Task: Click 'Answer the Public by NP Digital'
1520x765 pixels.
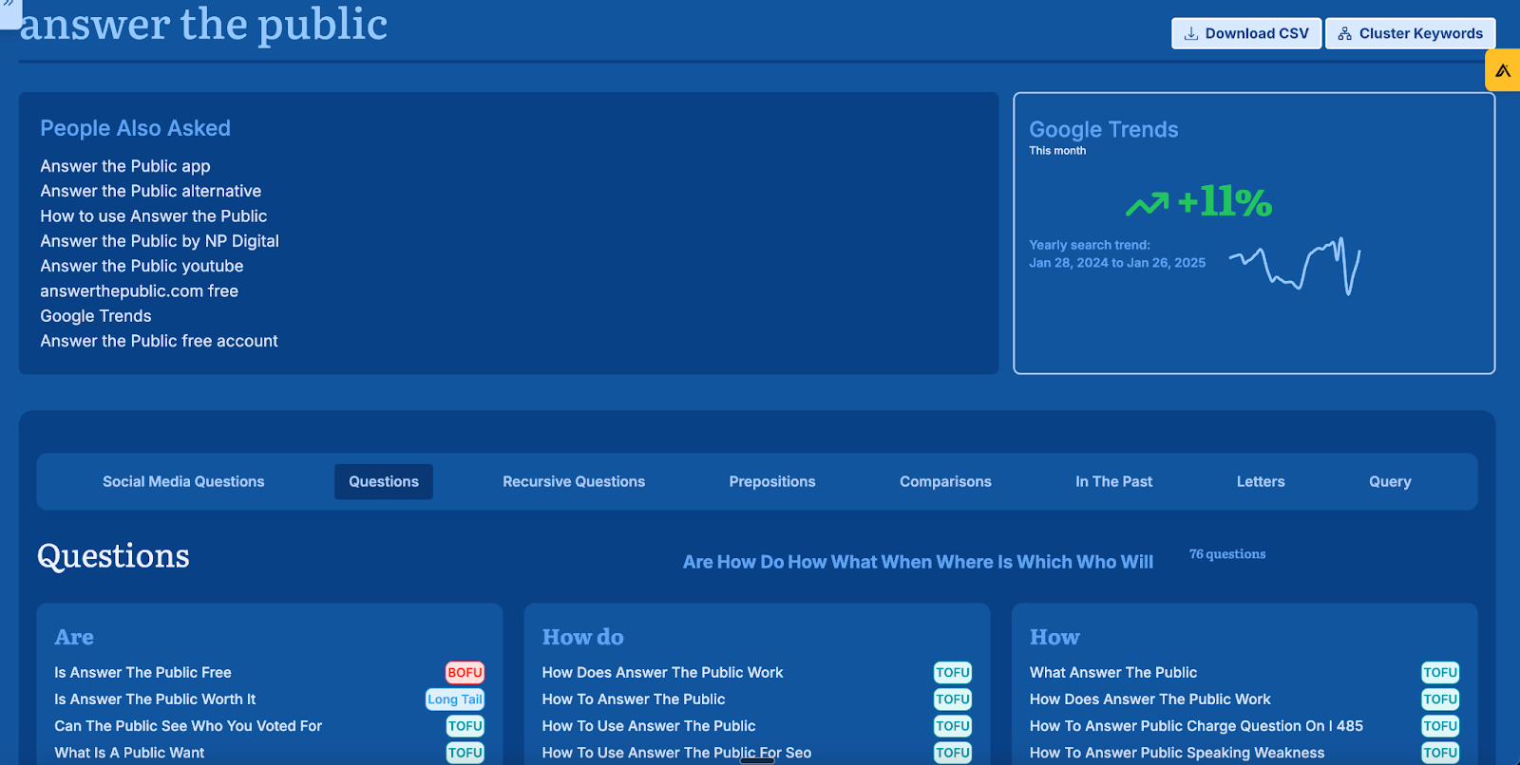Action: (160, 241)
